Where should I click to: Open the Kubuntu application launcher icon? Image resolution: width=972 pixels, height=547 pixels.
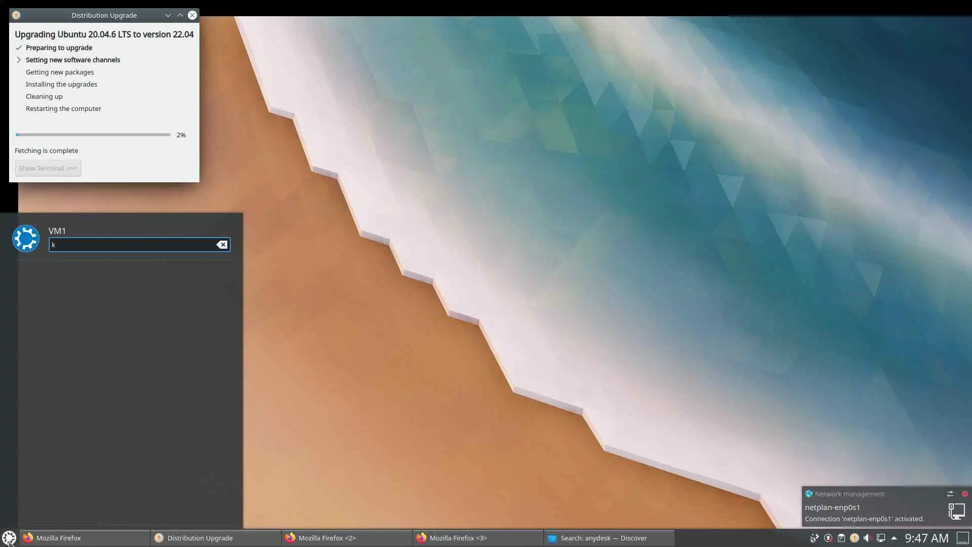pos(9,537)
